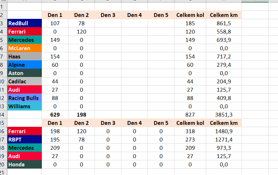The image size is (278, 175).
Task: Select the Den 1 total 629 cell
Action: pos(55,115)
